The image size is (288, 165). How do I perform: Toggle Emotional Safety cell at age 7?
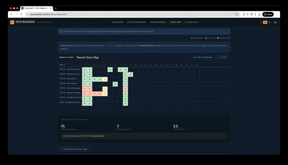(120, 70)
